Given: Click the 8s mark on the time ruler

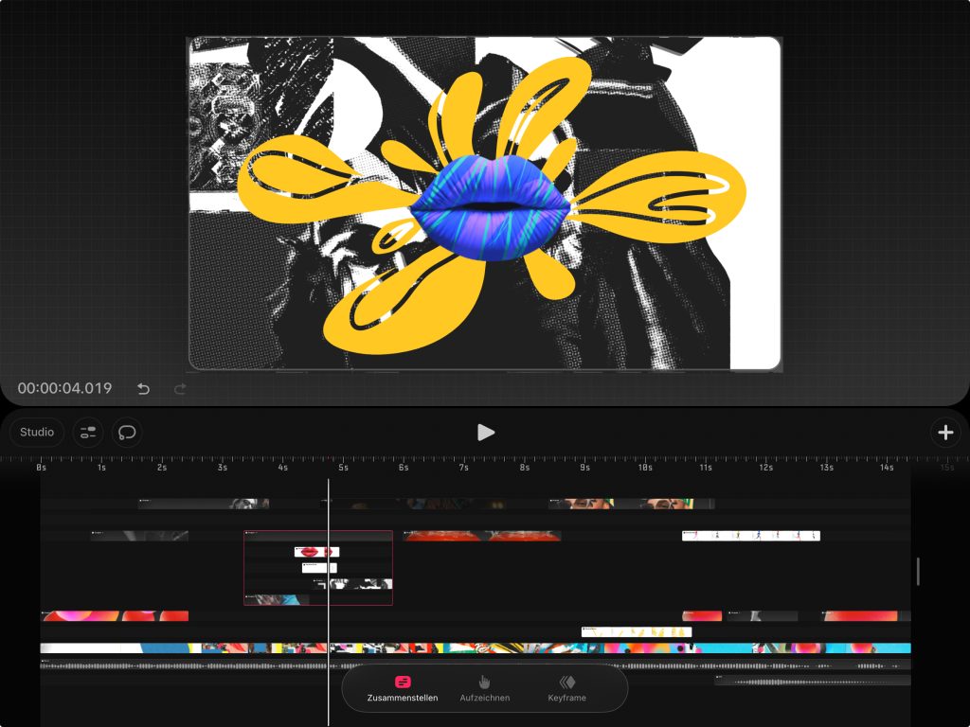Looking at the screenshot, I should pos(524,468).
